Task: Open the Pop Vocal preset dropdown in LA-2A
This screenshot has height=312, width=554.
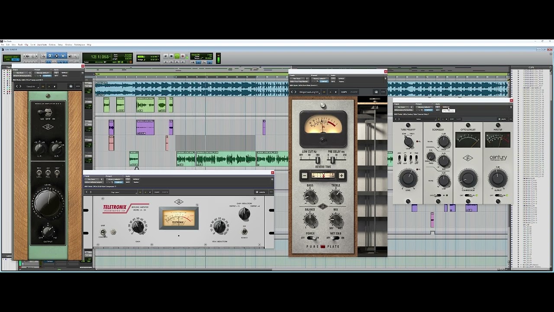Action: point(115,192)
